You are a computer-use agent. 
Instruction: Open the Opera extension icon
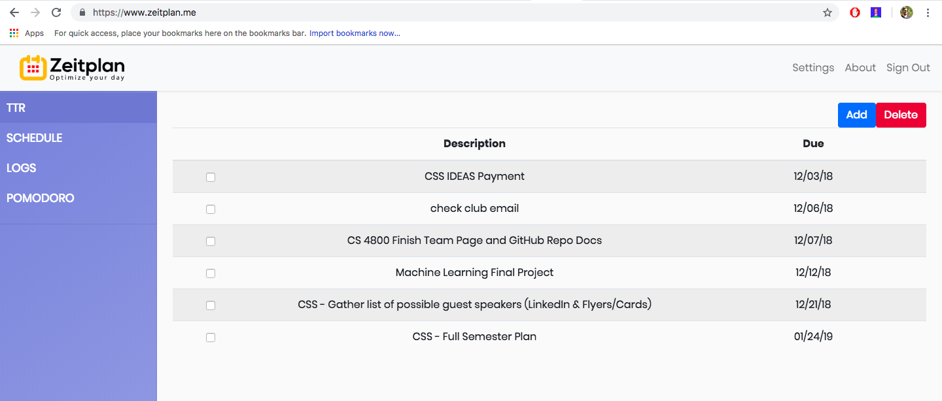(855, 12)
